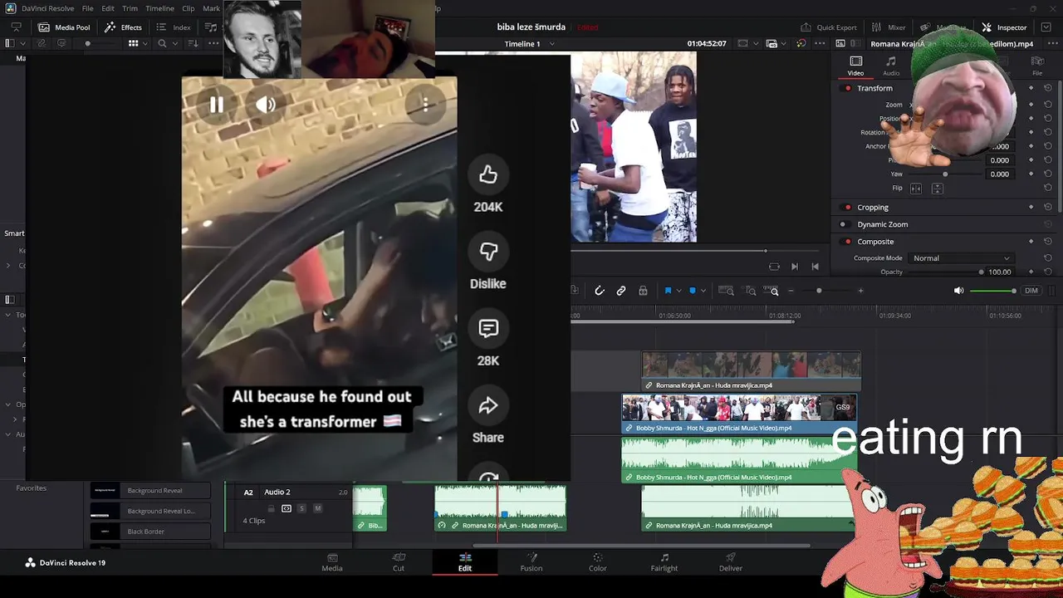Click the timeline zoom out minus icon
The image size is (1063, 598).
pos(791,291)
